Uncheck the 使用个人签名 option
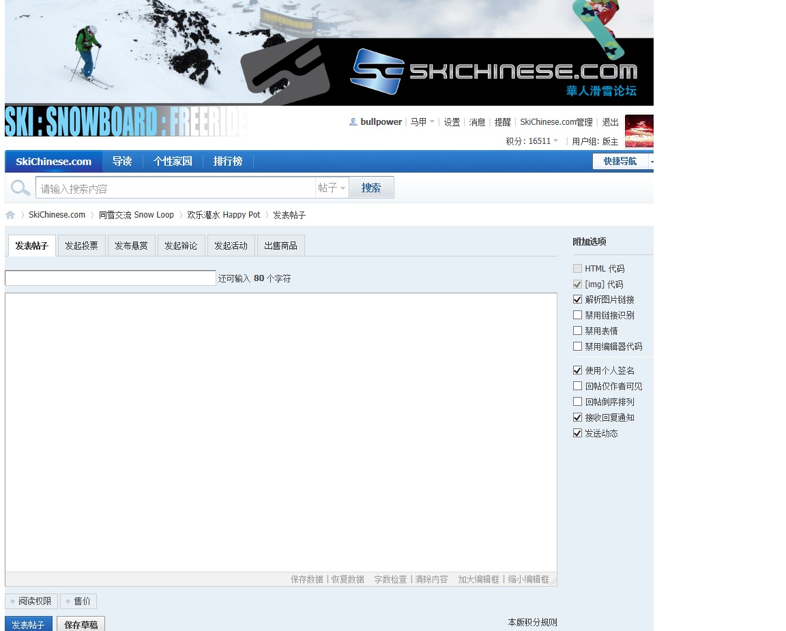This screenshot has width=786, height=631. click(578, 370)
